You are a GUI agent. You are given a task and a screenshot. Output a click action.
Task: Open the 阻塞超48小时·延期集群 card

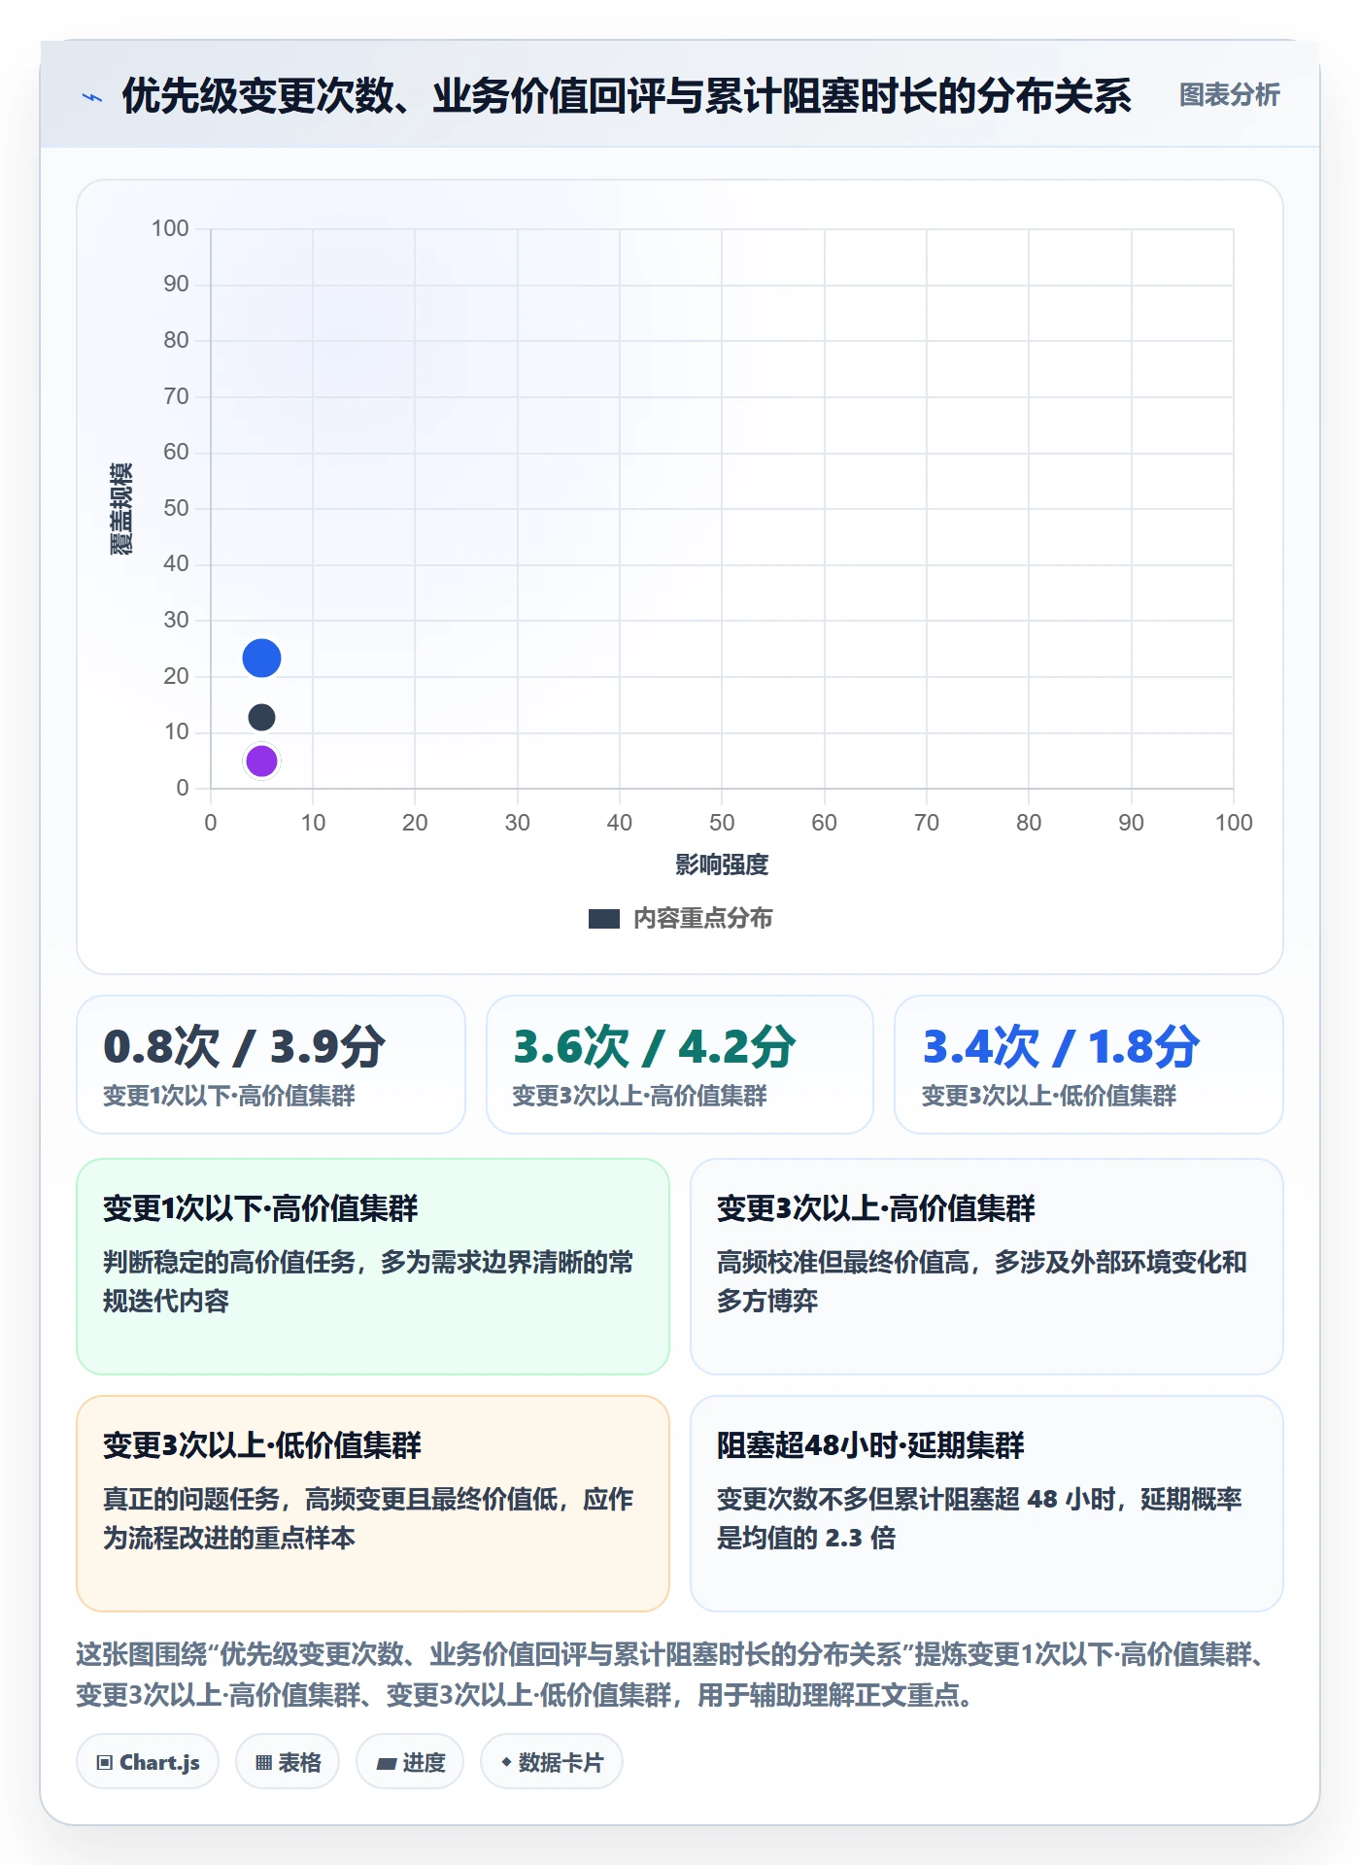(987, 1504)
